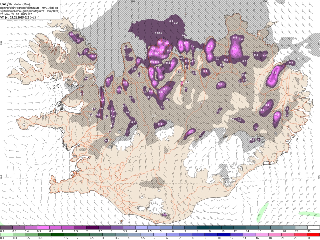Select the slate blue 6 swatch, upper legend

(178, 228)
